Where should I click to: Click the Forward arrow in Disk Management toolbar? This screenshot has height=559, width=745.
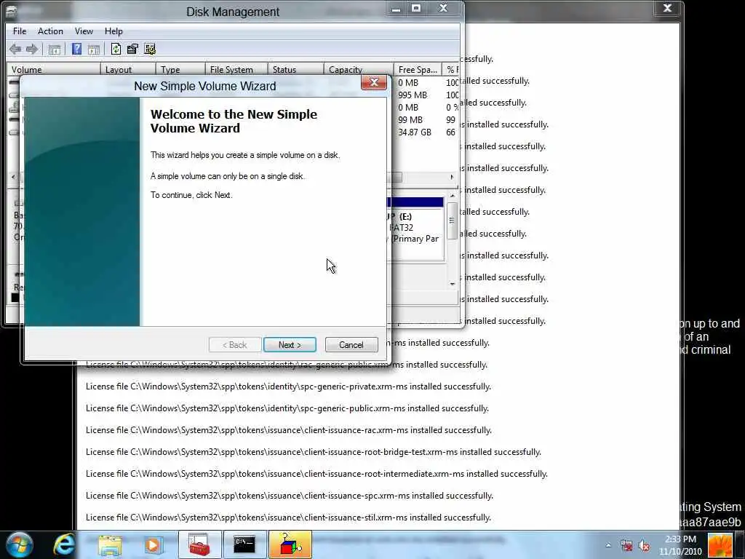click(32, 49)
